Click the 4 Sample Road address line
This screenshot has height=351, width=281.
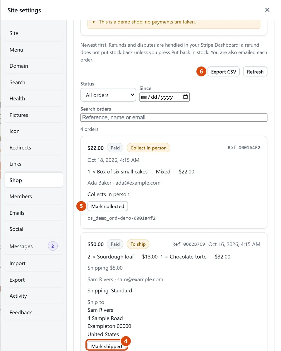(105, 318)
